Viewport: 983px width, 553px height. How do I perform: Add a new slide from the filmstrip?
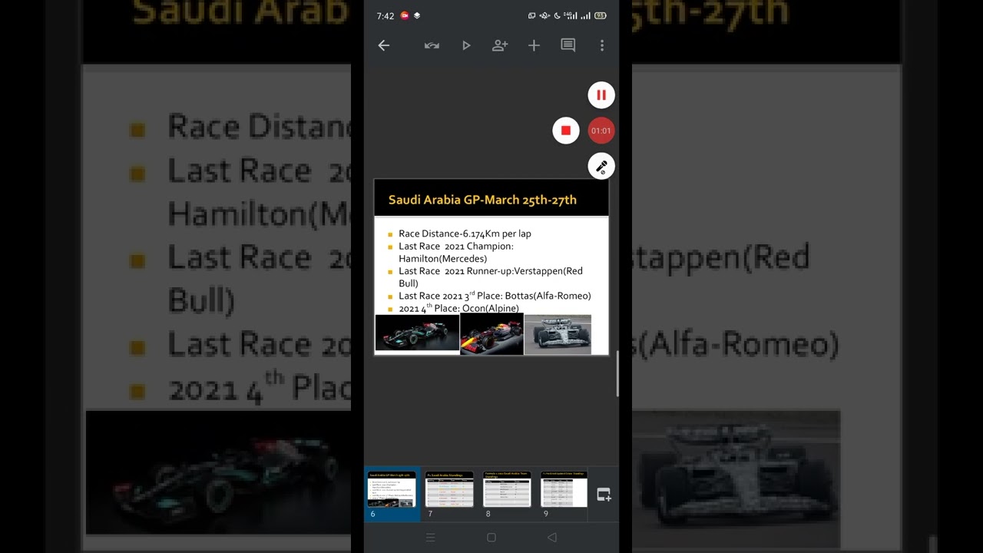tap(604, 495)
